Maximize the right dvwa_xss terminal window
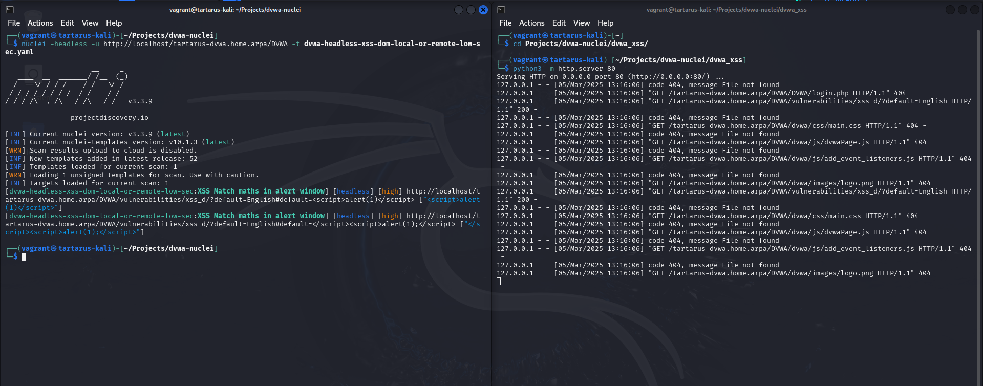Viewport: 983px width, 386px height. pyautogui.click(x=962, y=10)
